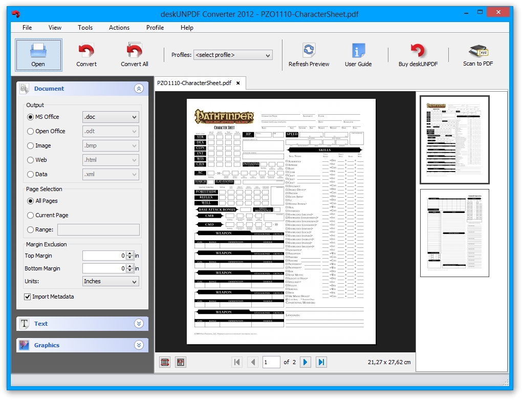Open the Units Inches dropdown
522x400 pixels.
(x=111, y=281)
